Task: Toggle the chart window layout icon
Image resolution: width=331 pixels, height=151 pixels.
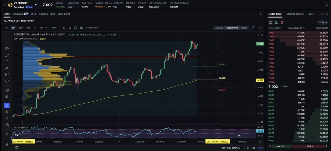Action: click(254, 28)
